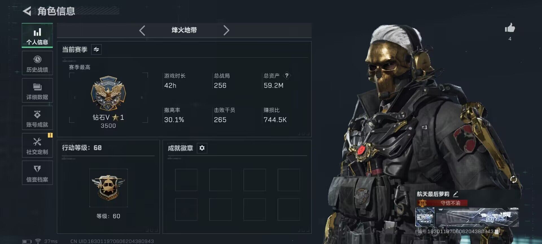Copy the player ID number icon
542x244 pixels.
click(497, 231)
